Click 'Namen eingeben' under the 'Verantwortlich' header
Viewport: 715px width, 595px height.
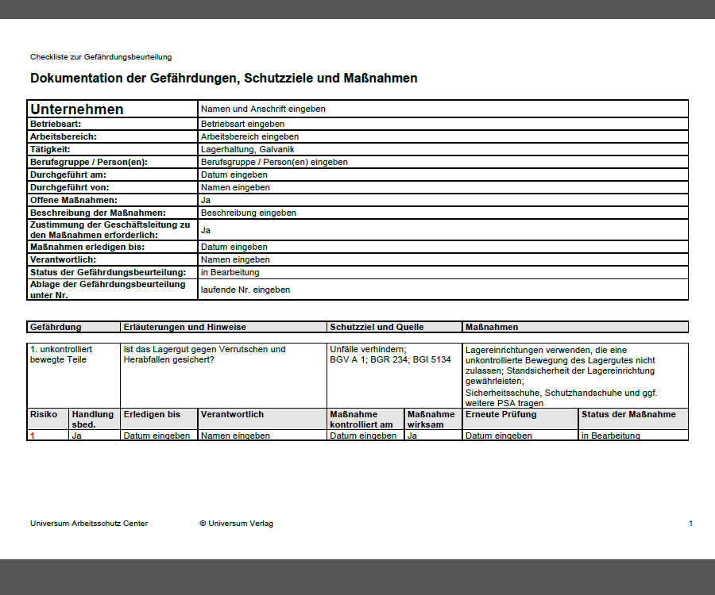point(235,436)
